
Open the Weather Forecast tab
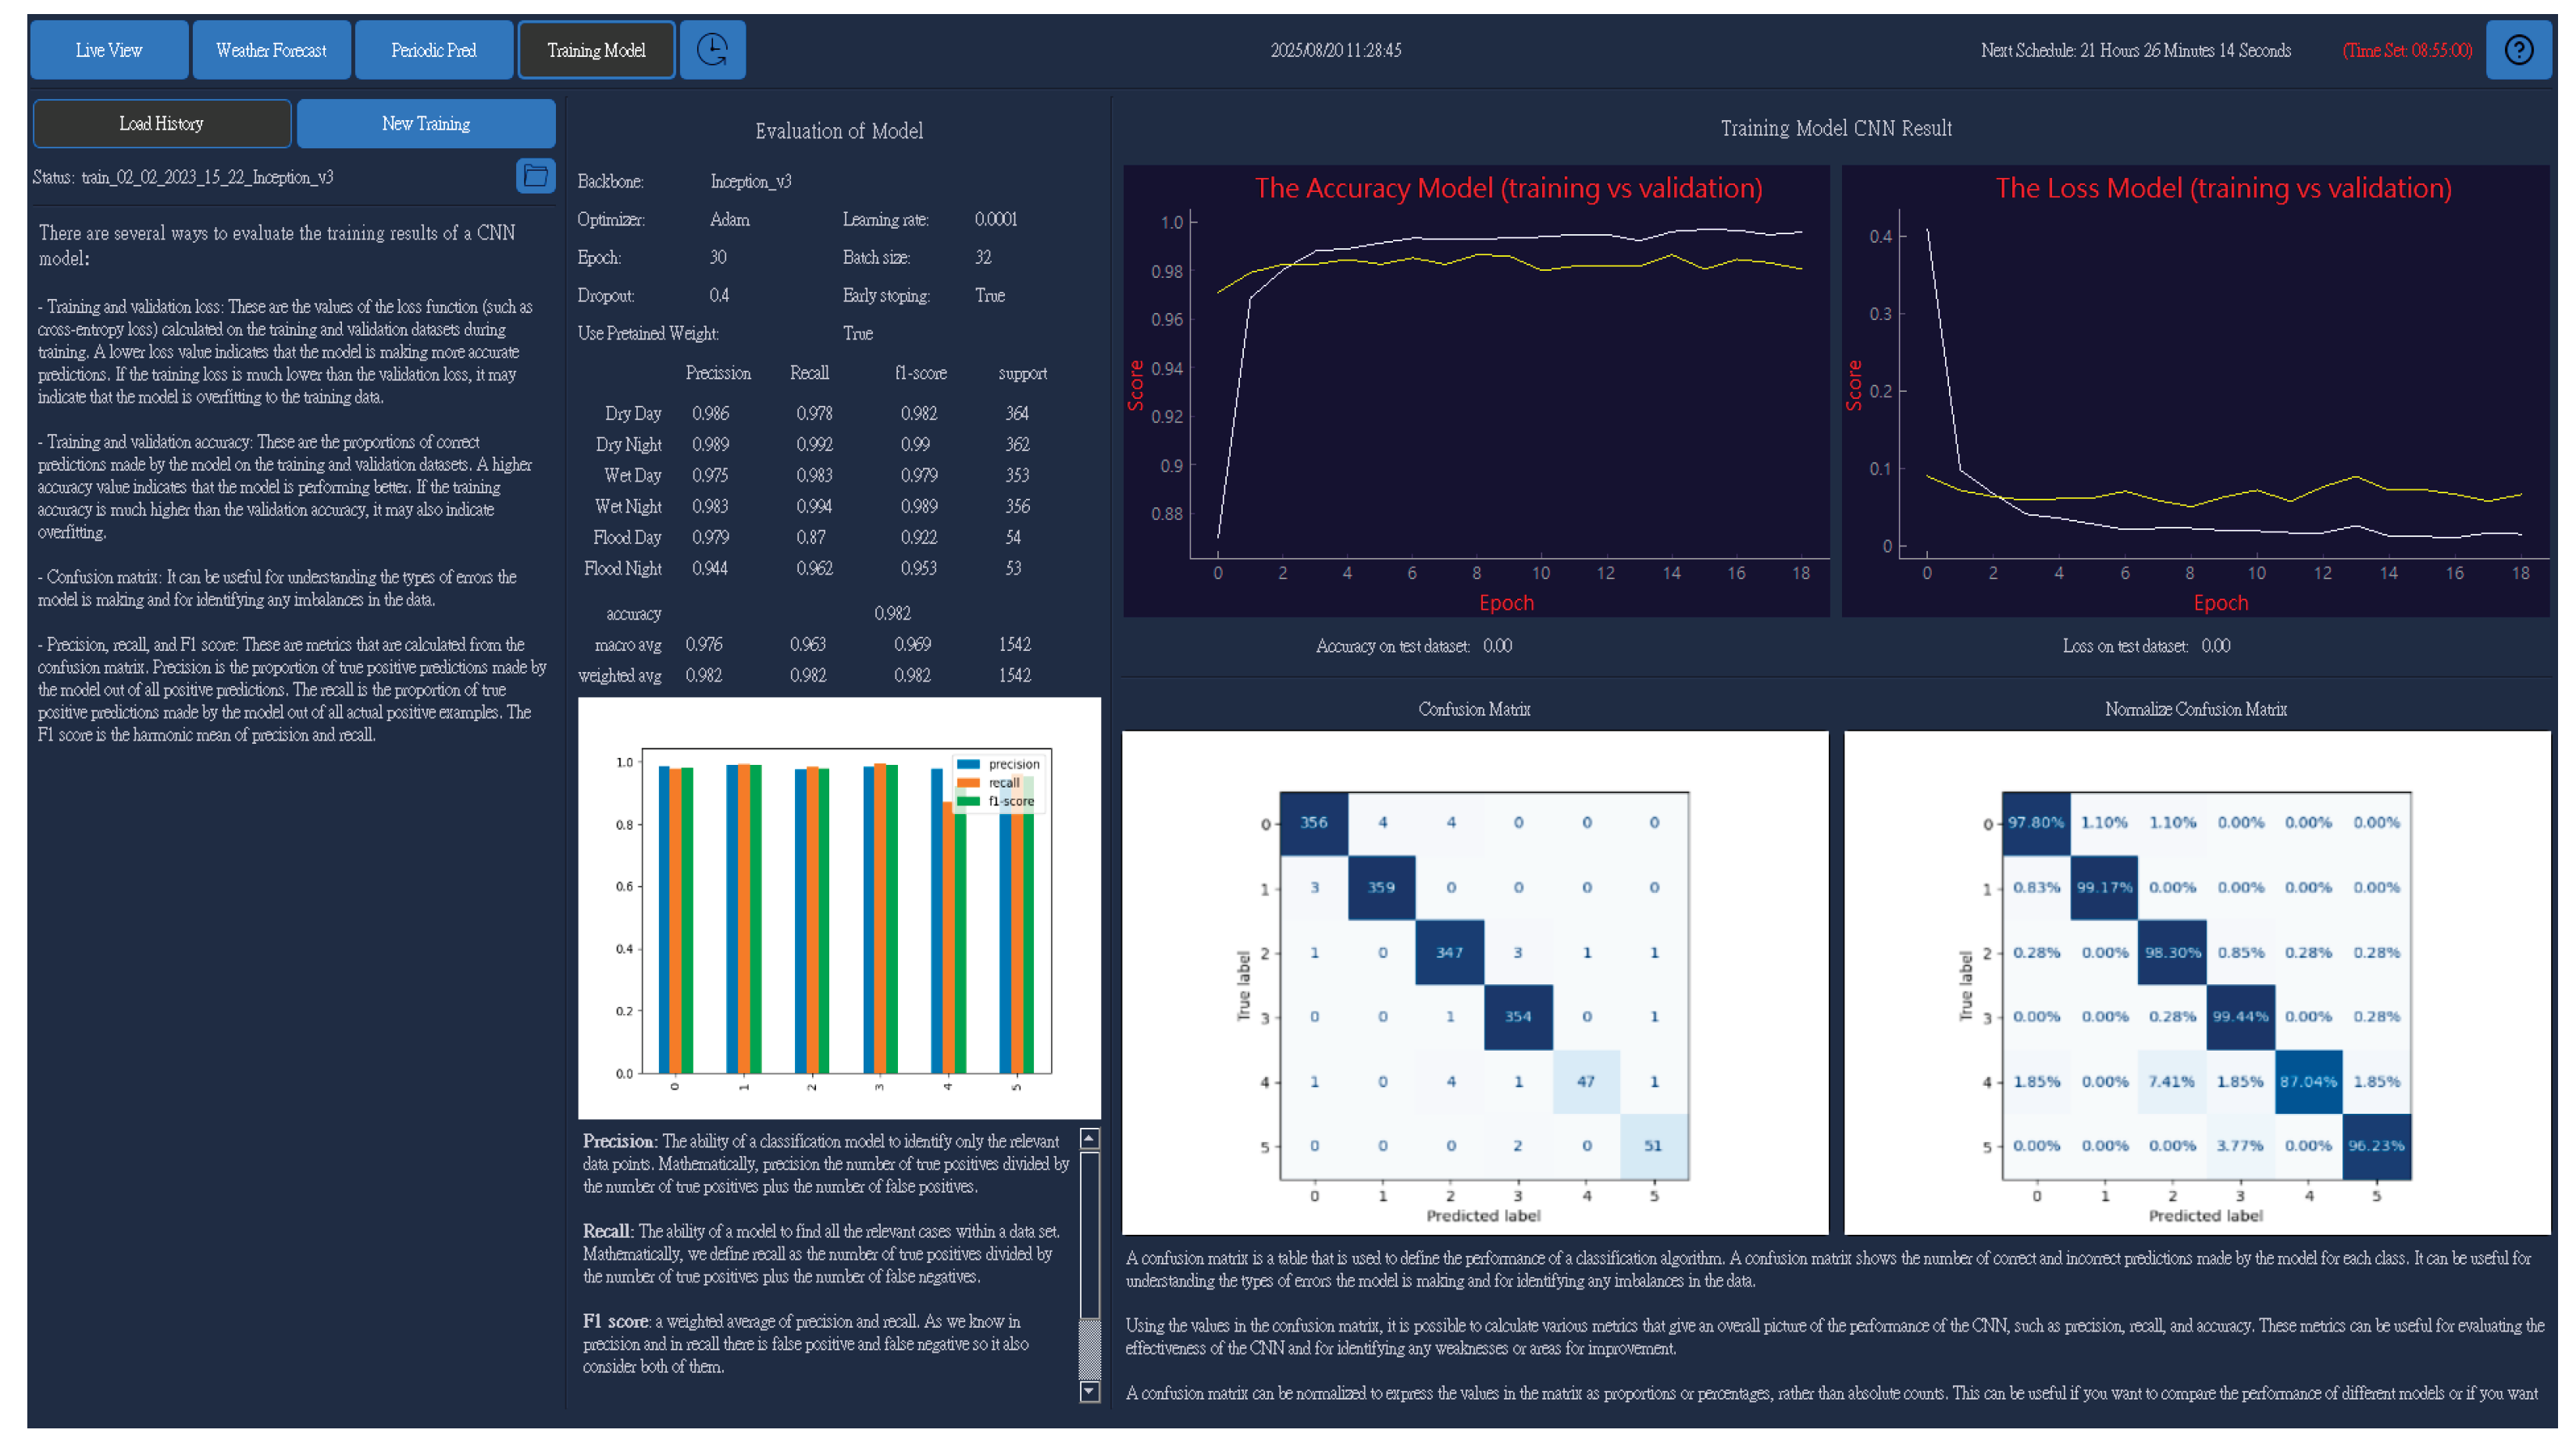pyautogui.click(x=271, y=49)
